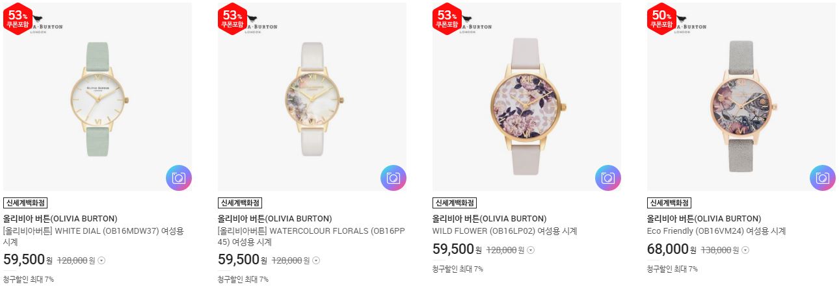
Task: Click camera search icon on mint-strap watch
Action: (179, 178)
